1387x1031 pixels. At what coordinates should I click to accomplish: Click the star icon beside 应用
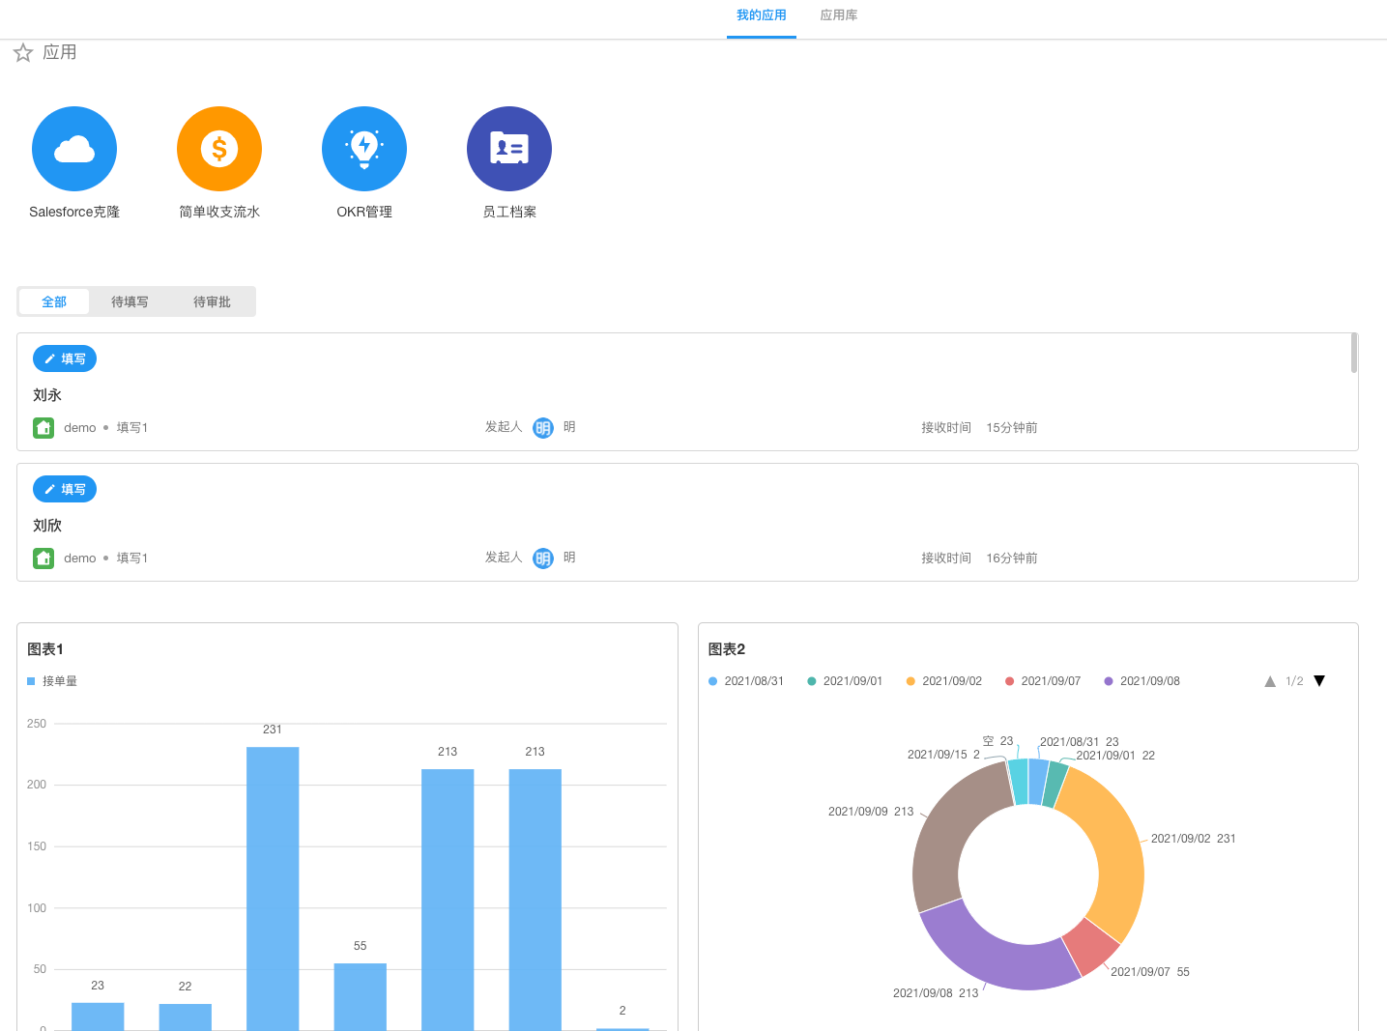23,53
